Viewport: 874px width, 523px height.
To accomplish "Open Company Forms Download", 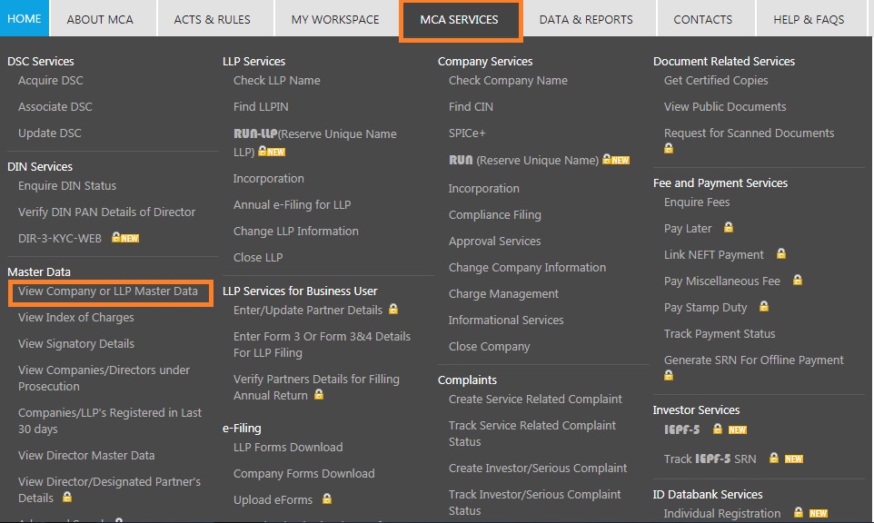I will coord(303,473).
